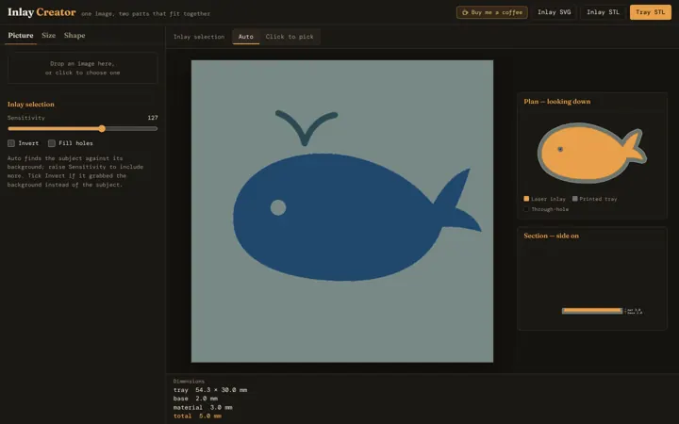Open the Size tab
Image resolution: width=679 pixels, height=424 pixels.
(48, 36)
